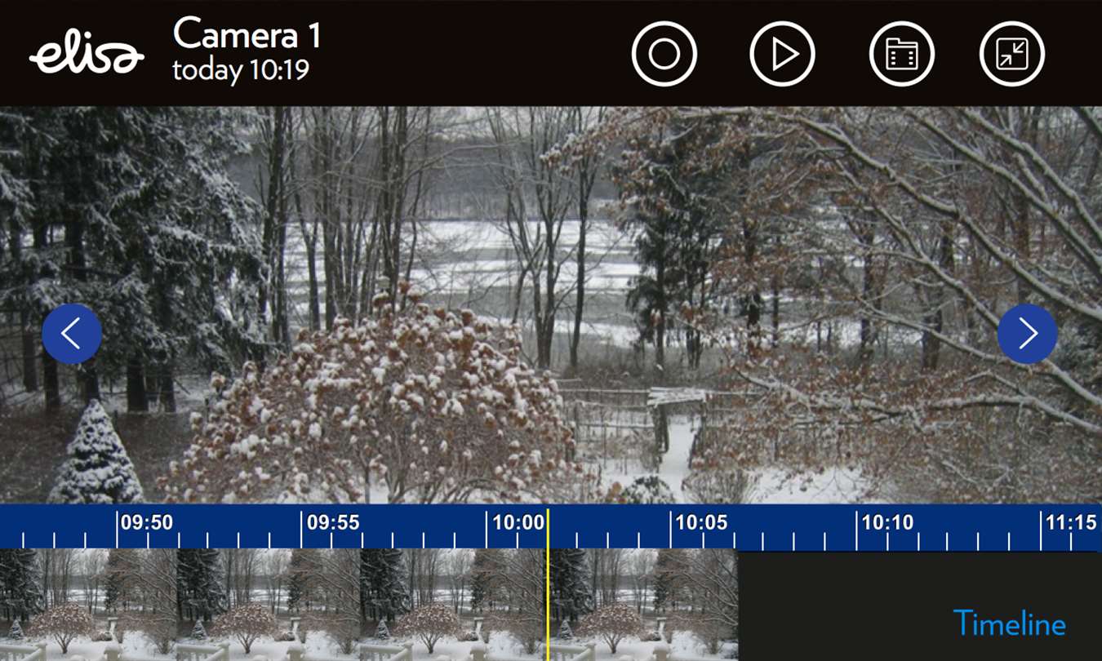Click the record circle icon
The height and width of the screenshot is (661, 1102).
(x=664, y=54)
